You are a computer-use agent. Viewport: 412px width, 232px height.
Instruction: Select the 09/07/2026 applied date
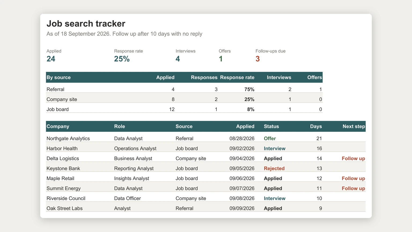pos(242,188)
